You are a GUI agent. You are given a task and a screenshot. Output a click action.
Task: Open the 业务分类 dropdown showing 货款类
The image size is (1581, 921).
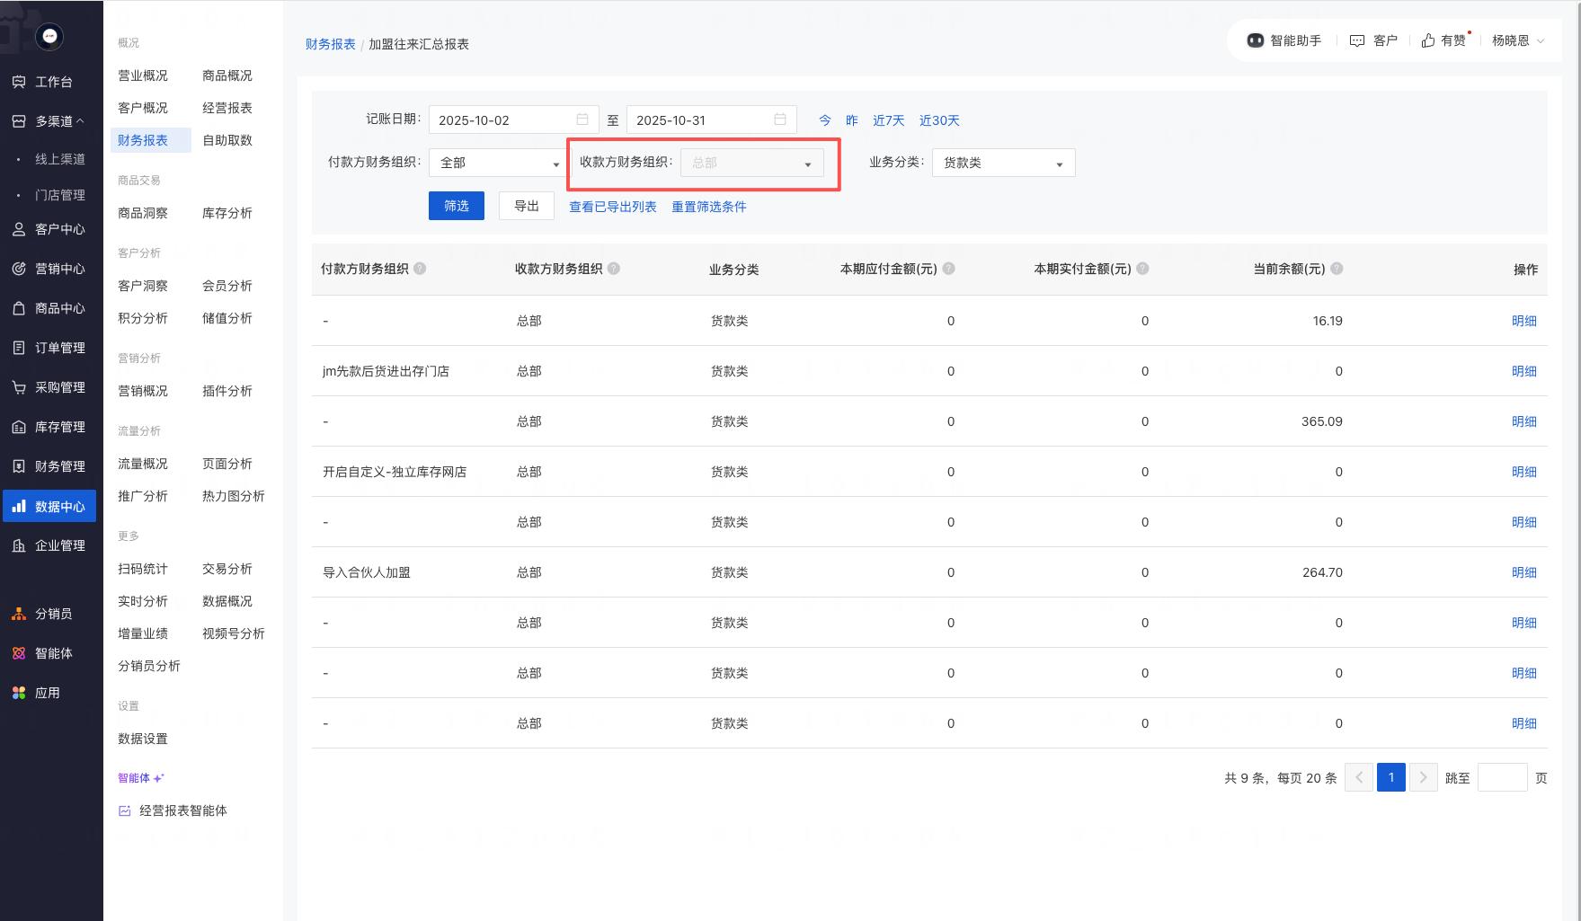(1003, 163)
